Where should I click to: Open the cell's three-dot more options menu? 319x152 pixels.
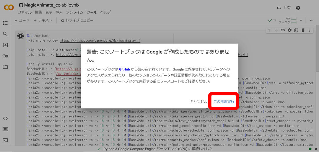[310, 30]
